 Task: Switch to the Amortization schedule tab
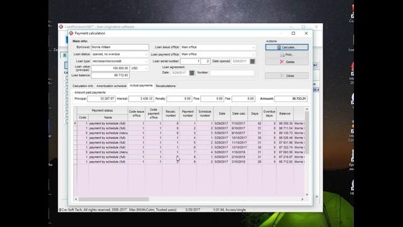pyautogui.click(x=111, y=86)
